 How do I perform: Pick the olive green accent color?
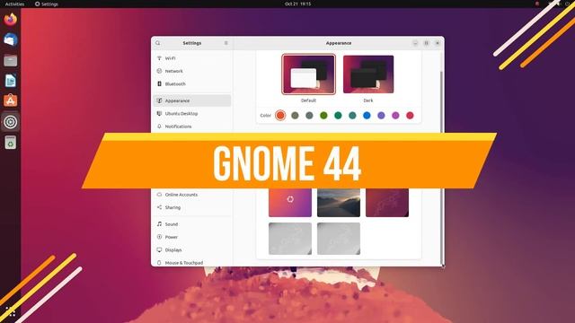coord(323,116)
